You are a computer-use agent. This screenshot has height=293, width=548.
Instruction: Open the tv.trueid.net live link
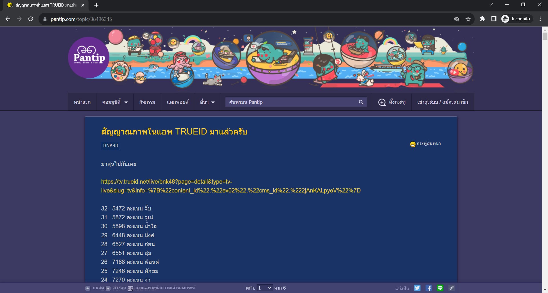coord(231,186)
